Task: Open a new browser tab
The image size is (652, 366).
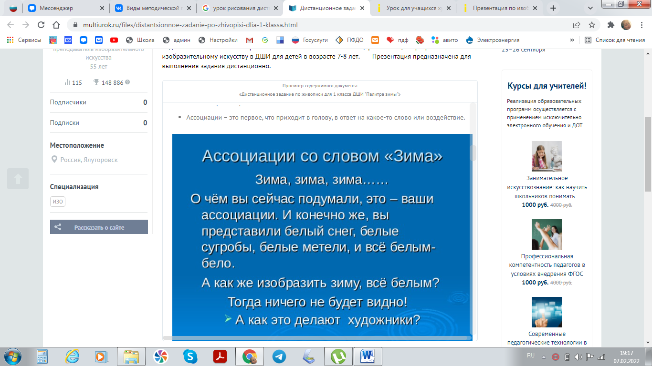Action: pyautogui.click(x=553, y=8)
